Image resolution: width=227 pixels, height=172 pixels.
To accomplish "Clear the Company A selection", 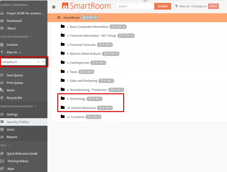I will (38, 62).
